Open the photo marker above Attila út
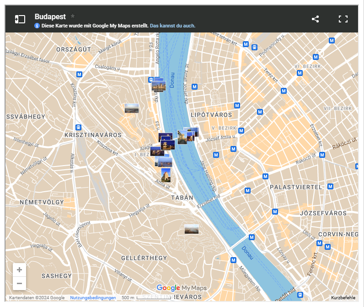Screen dimensions: 364x307 point(166,174)
